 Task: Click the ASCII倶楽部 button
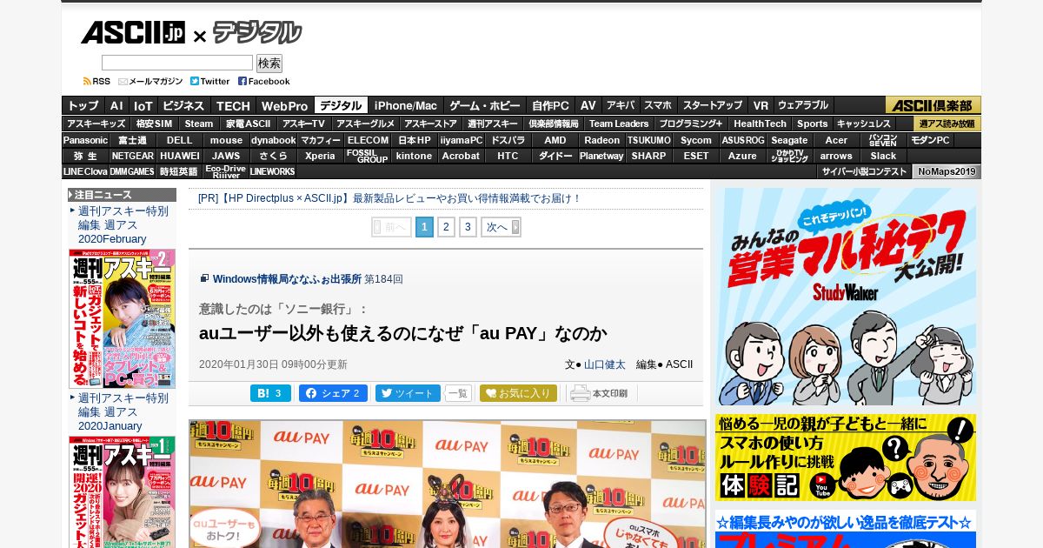(933, 105)
